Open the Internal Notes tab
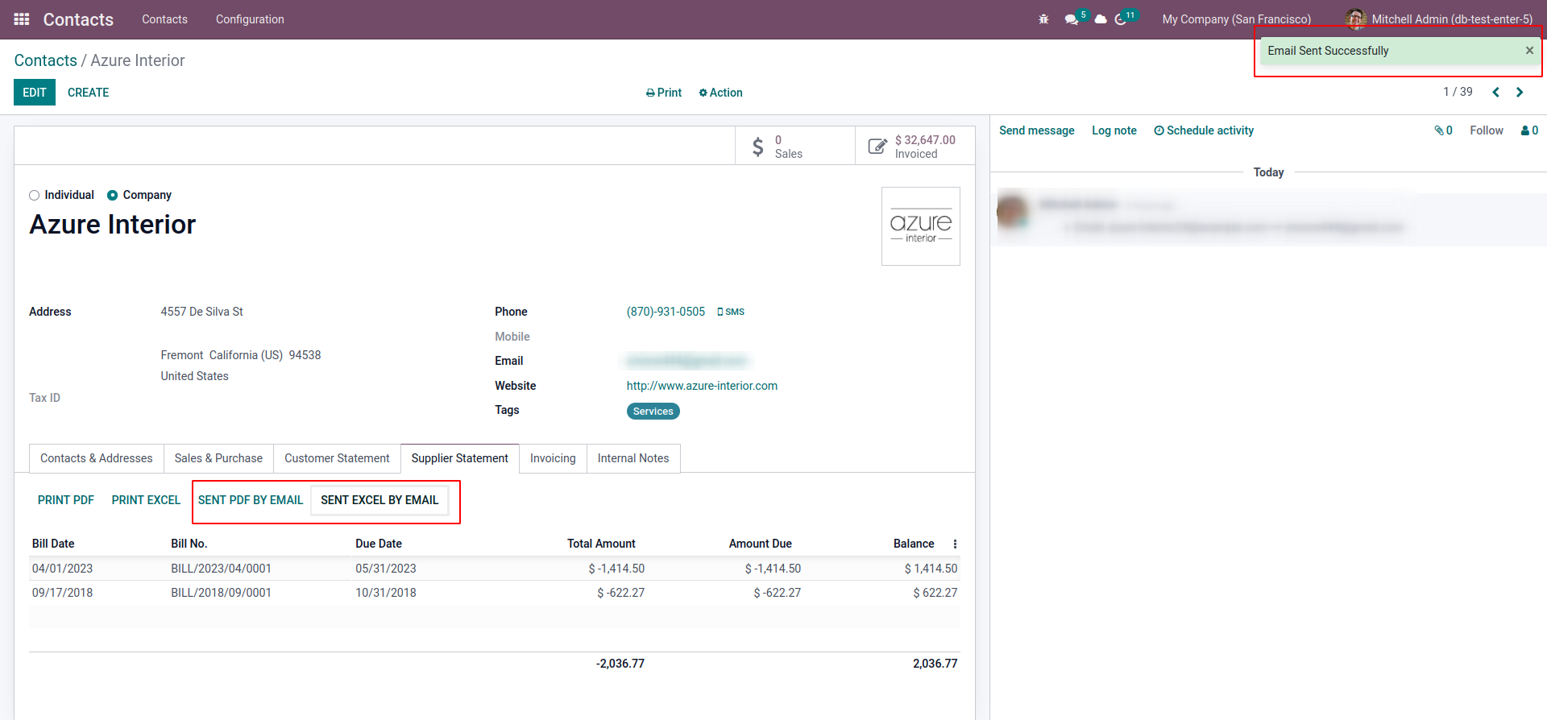Image resolution: width=1547 pixels, height=720 pixels. pos(633,458)
